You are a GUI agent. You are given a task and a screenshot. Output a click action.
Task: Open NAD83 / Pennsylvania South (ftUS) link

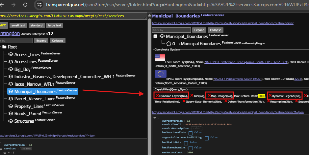(x=238, y=79)
